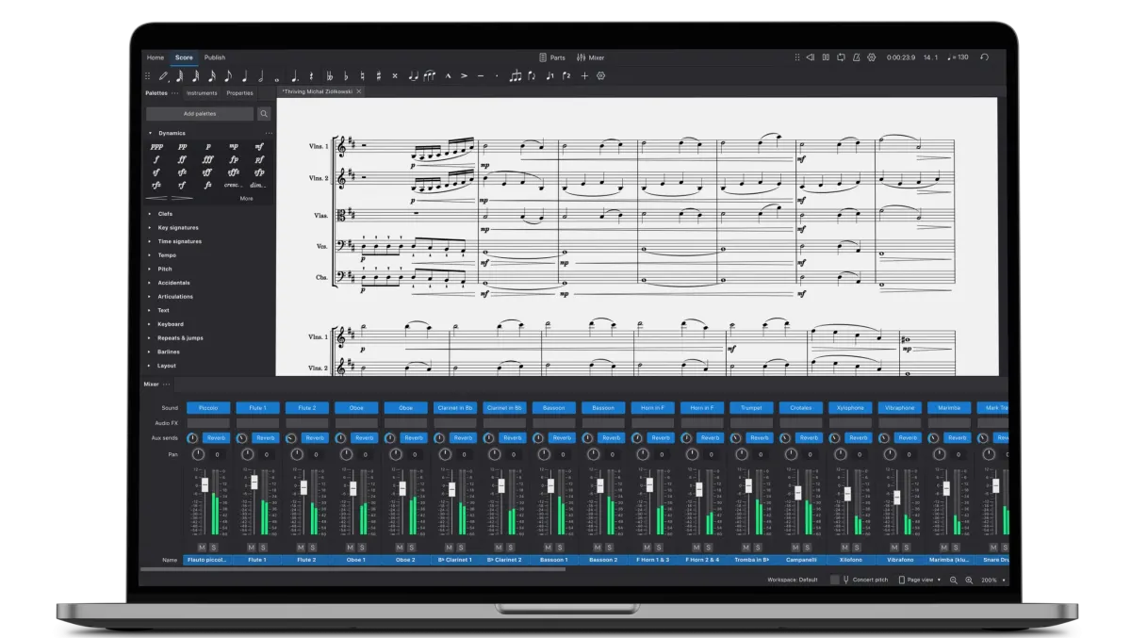This screenshot has width=1131, height=638.
Task: Apply double sharp accidental
Action: click(x=395, y=75)
